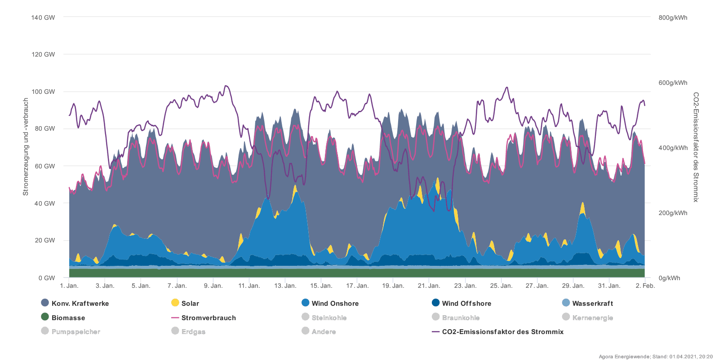
Task: Click the '27. Jan.' x-axis label
Action: (537, 286)
